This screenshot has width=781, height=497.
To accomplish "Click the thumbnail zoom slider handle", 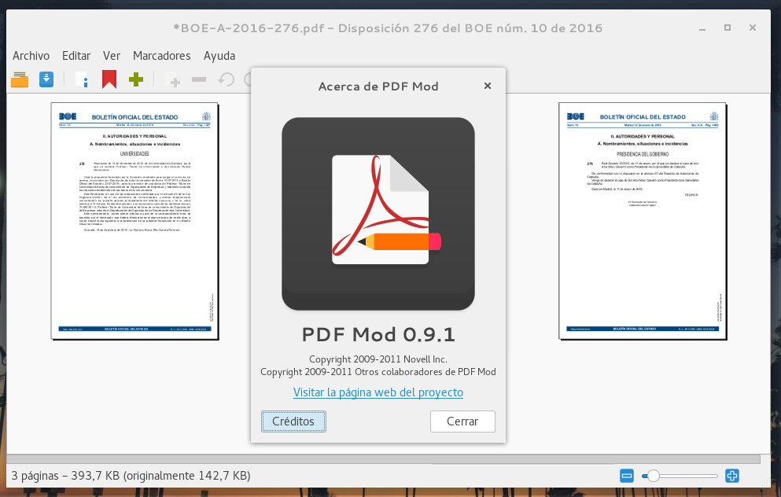I will pos(653,476).
